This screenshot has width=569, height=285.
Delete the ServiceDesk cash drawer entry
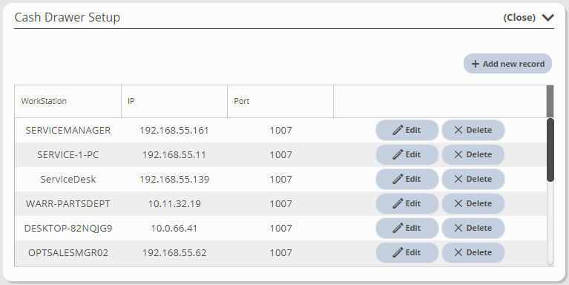[473, 179]
